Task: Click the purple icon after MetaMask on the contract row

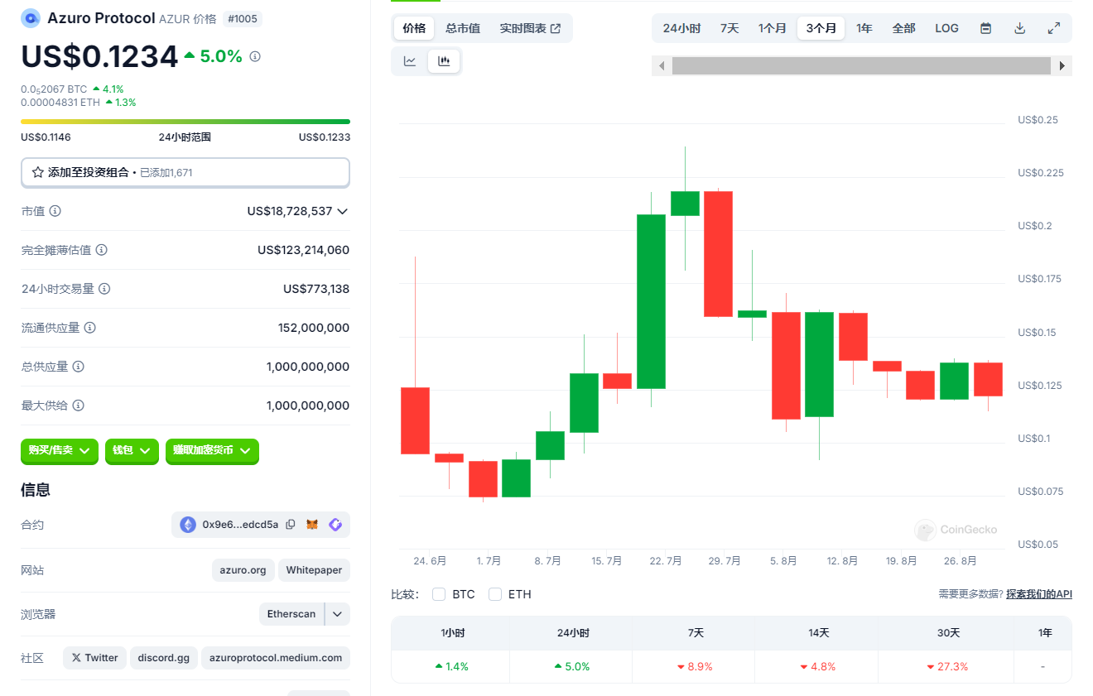Action: (x=335, y=524)
